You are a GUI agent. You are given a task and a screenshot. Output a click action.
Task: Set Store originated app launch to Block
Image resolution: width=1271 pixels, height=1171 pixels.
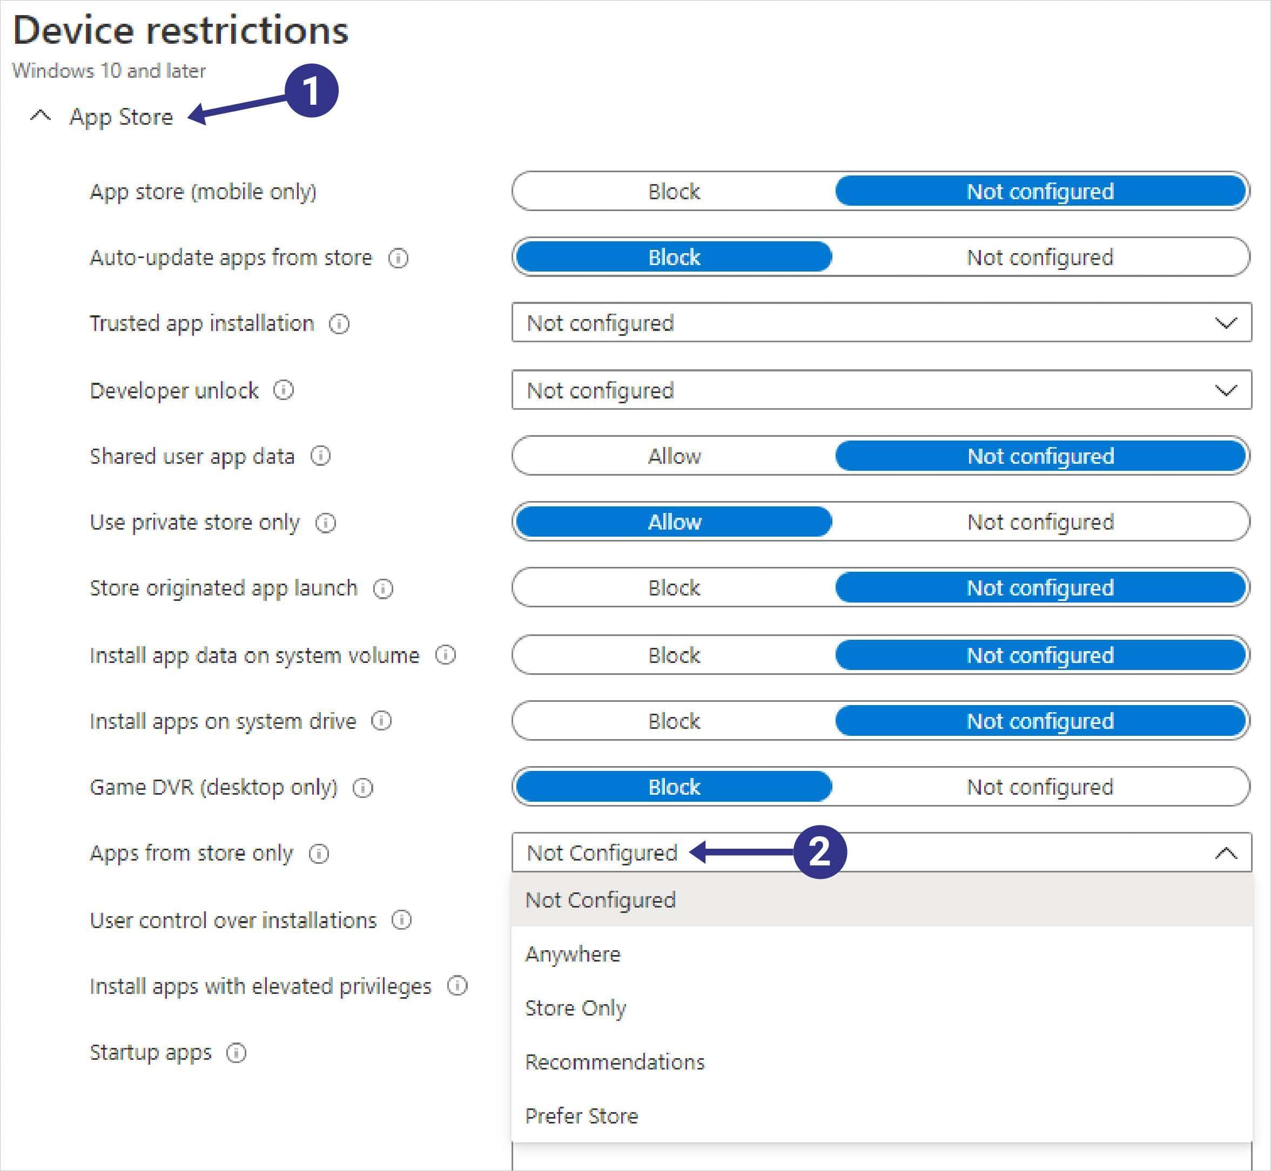[x=674, y=588]
